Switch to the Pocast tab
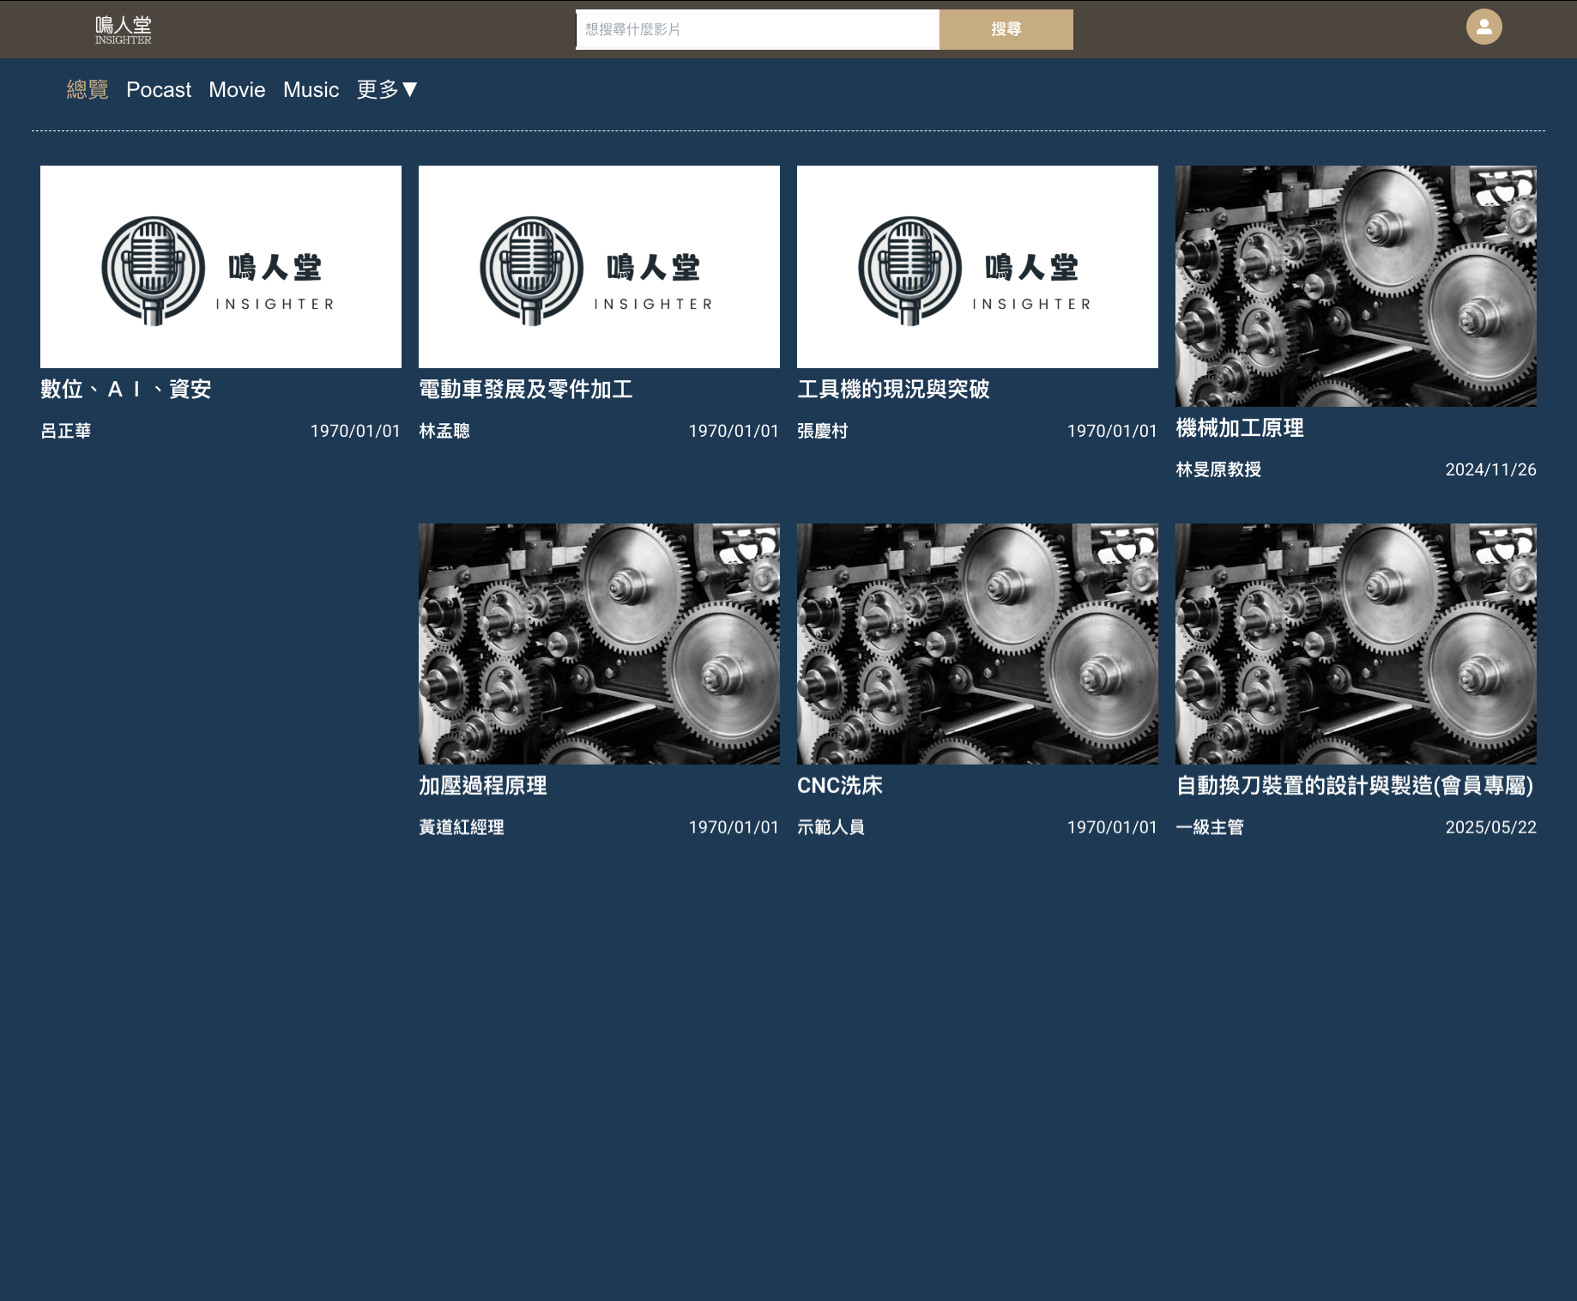 pyautogui.click(x=159, y=90)
